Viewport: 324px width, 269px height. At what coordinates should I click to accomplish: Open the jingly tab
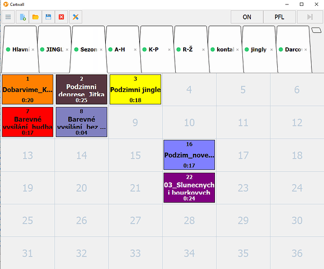tap(258, 49)
